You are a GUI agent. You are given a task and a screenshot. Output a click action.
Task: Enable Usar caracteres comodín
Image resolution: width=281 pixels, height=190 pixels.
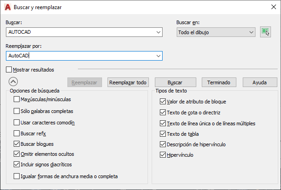[17, 122]
